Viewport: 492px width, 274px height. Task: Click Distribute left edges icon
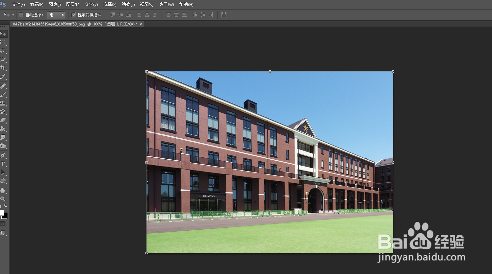[x=194, y=15]
